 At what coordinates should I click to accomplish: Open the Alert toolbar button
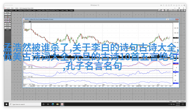click(34, 10)
